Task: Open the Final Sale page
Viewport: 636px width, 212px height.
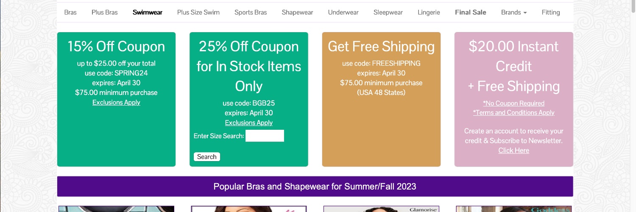Action: point(471,12)
